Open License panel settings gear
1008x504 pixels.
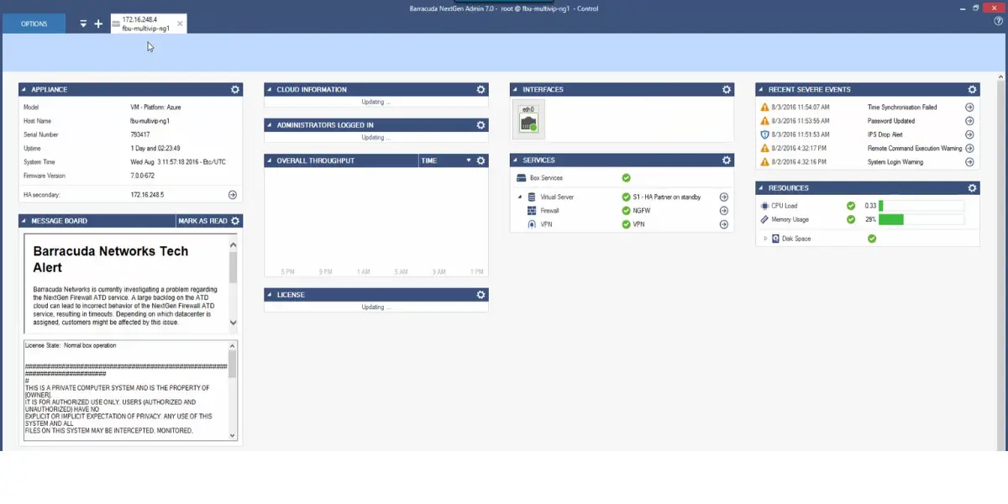(480, 295)
